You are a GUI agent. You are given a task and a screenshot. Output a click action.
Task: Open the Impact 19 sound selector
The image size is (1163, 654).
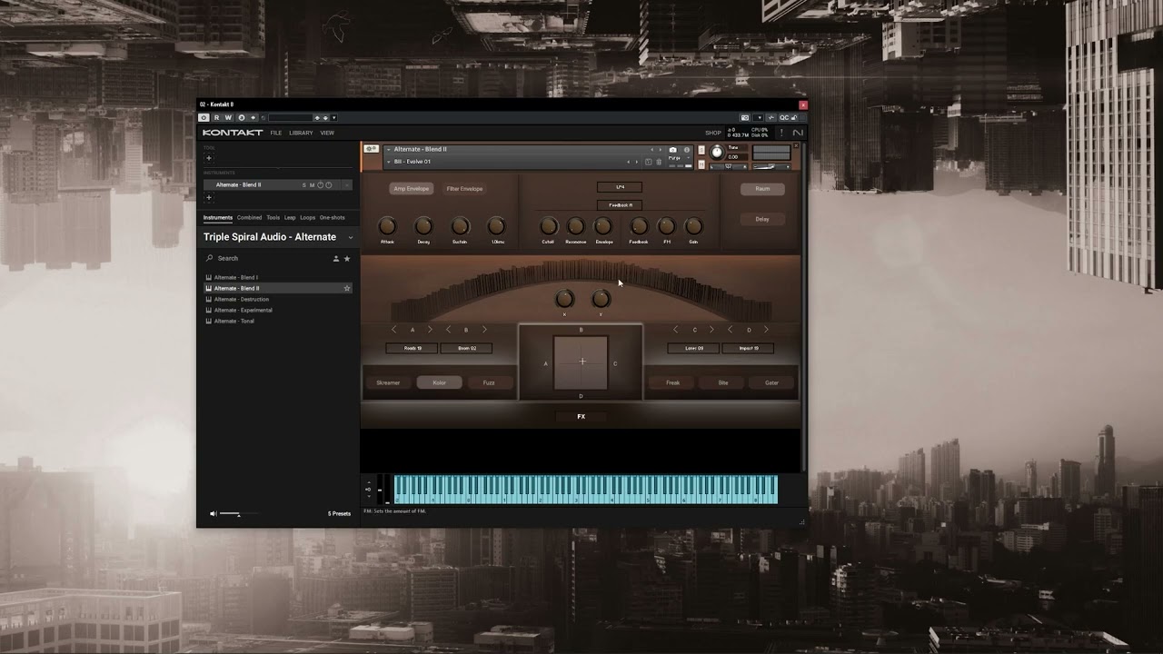click(x=749, y=348)
